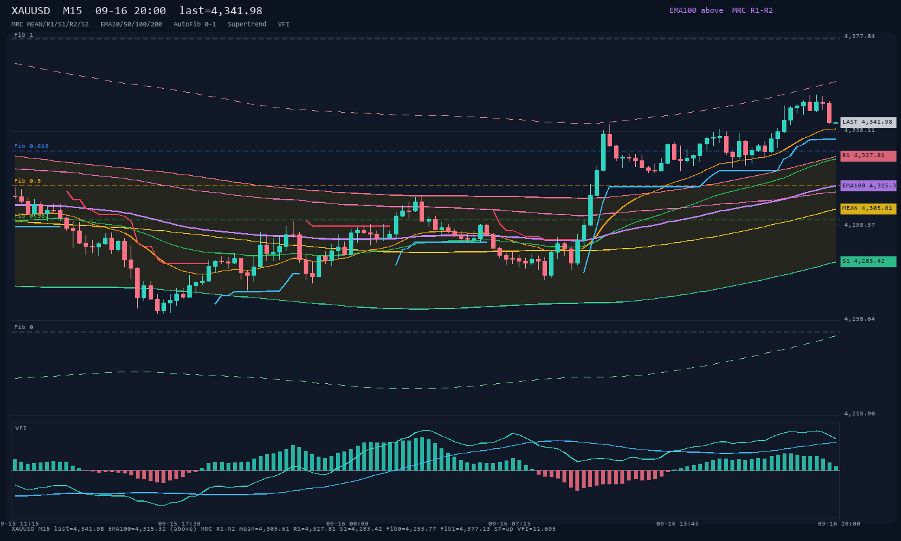Click the LAST 4,341.98 price tag
Screen dimensions: 901x541
(x=868, y=122)
